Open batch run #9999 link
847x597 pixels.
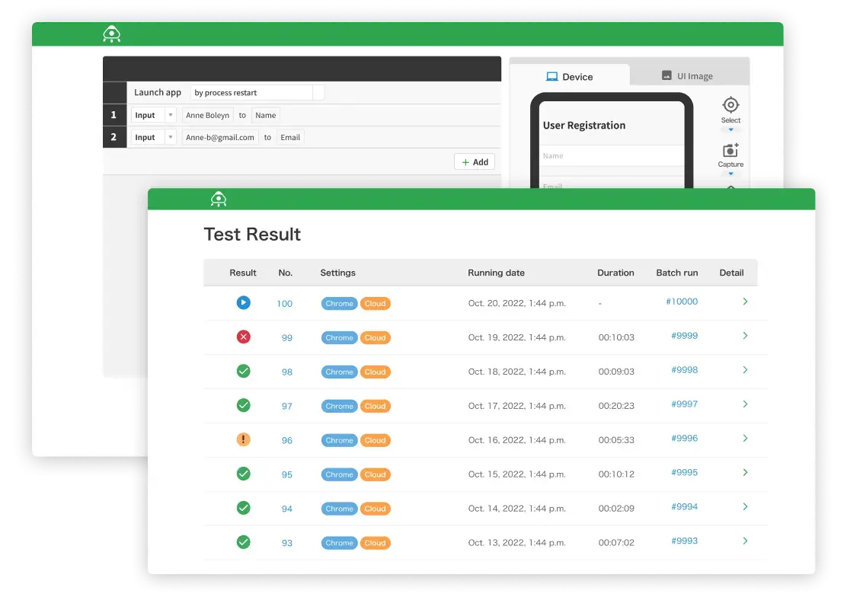pyautogui.click(x=684, y=336)
